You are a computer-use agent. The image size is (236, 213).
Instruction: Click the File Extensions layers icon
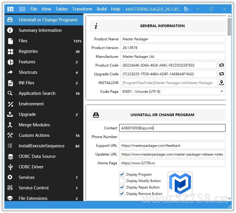(10, 198)
